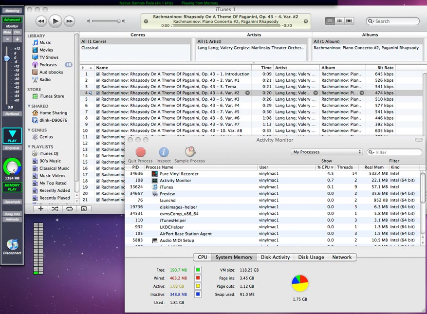Click the Metering button in side panel
Image resolution: width=427 pixels, height=314 pixels.
tap(12, 11)
